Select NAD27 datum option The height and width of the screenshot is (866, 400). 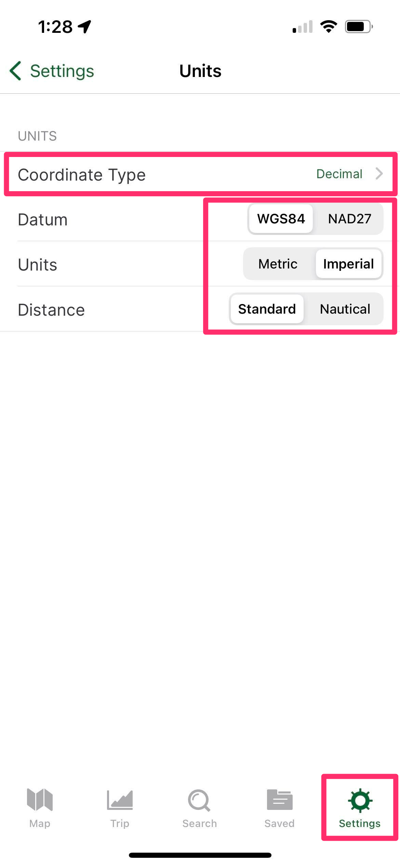pyautogui.click(x=349, y=219)
